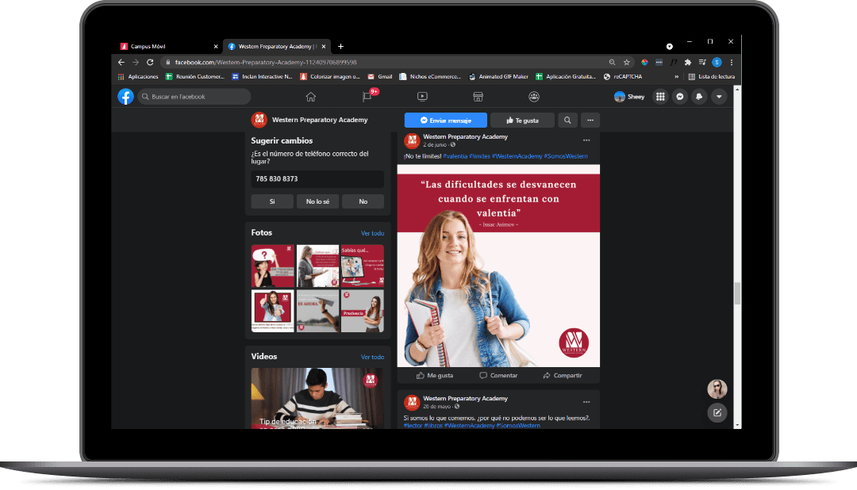Click the page scrollbar down arrow
Screen dimensions: 857x490
click(737, 425)
